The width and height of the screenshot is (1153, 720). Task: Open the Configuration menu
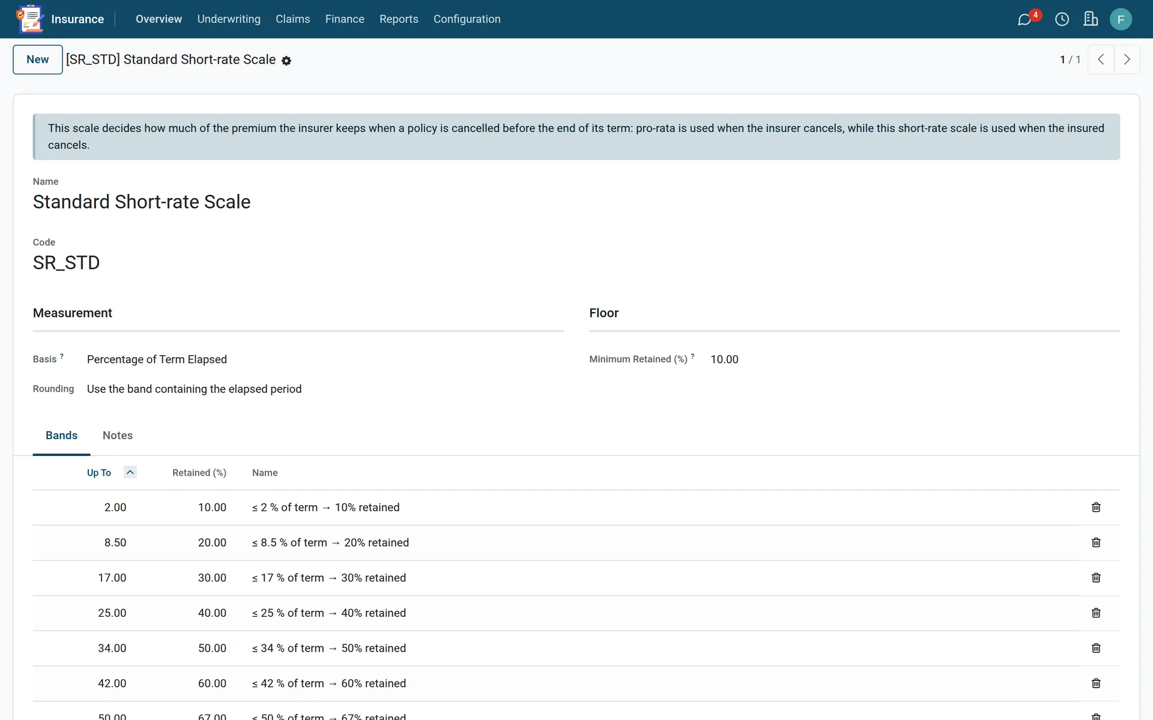(x=467, y=19)
